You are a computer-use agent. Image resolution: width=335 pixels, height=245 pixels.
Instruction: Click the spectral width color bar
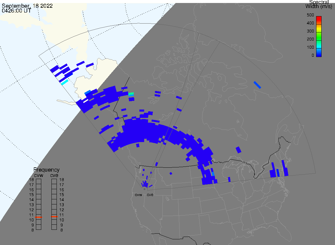[x=319, y=36]
